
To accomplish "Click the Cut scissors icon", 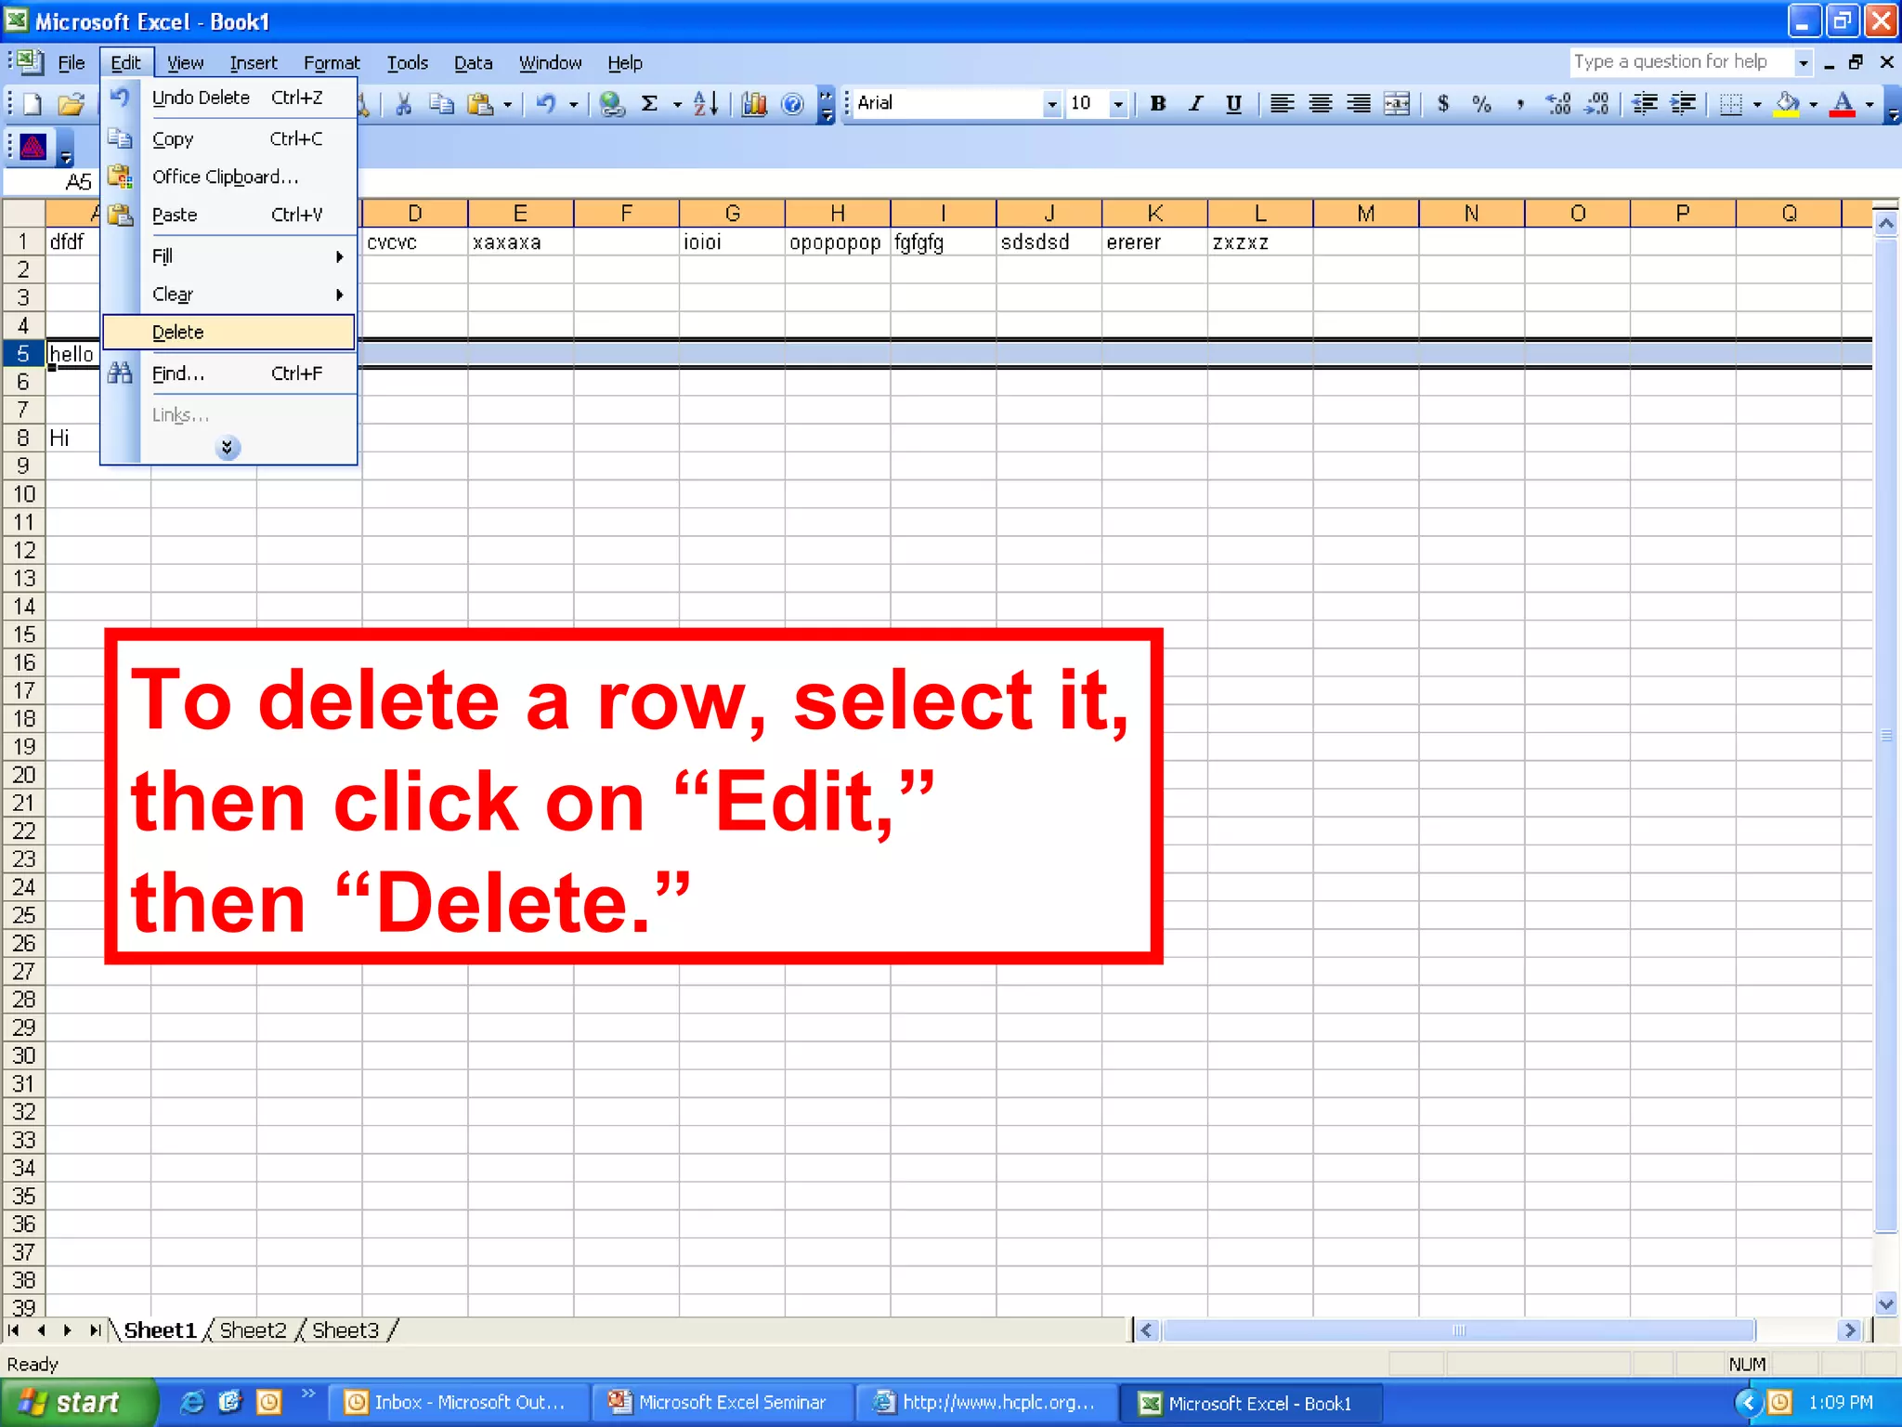I will pyautogui.click(x=403, y=104).
